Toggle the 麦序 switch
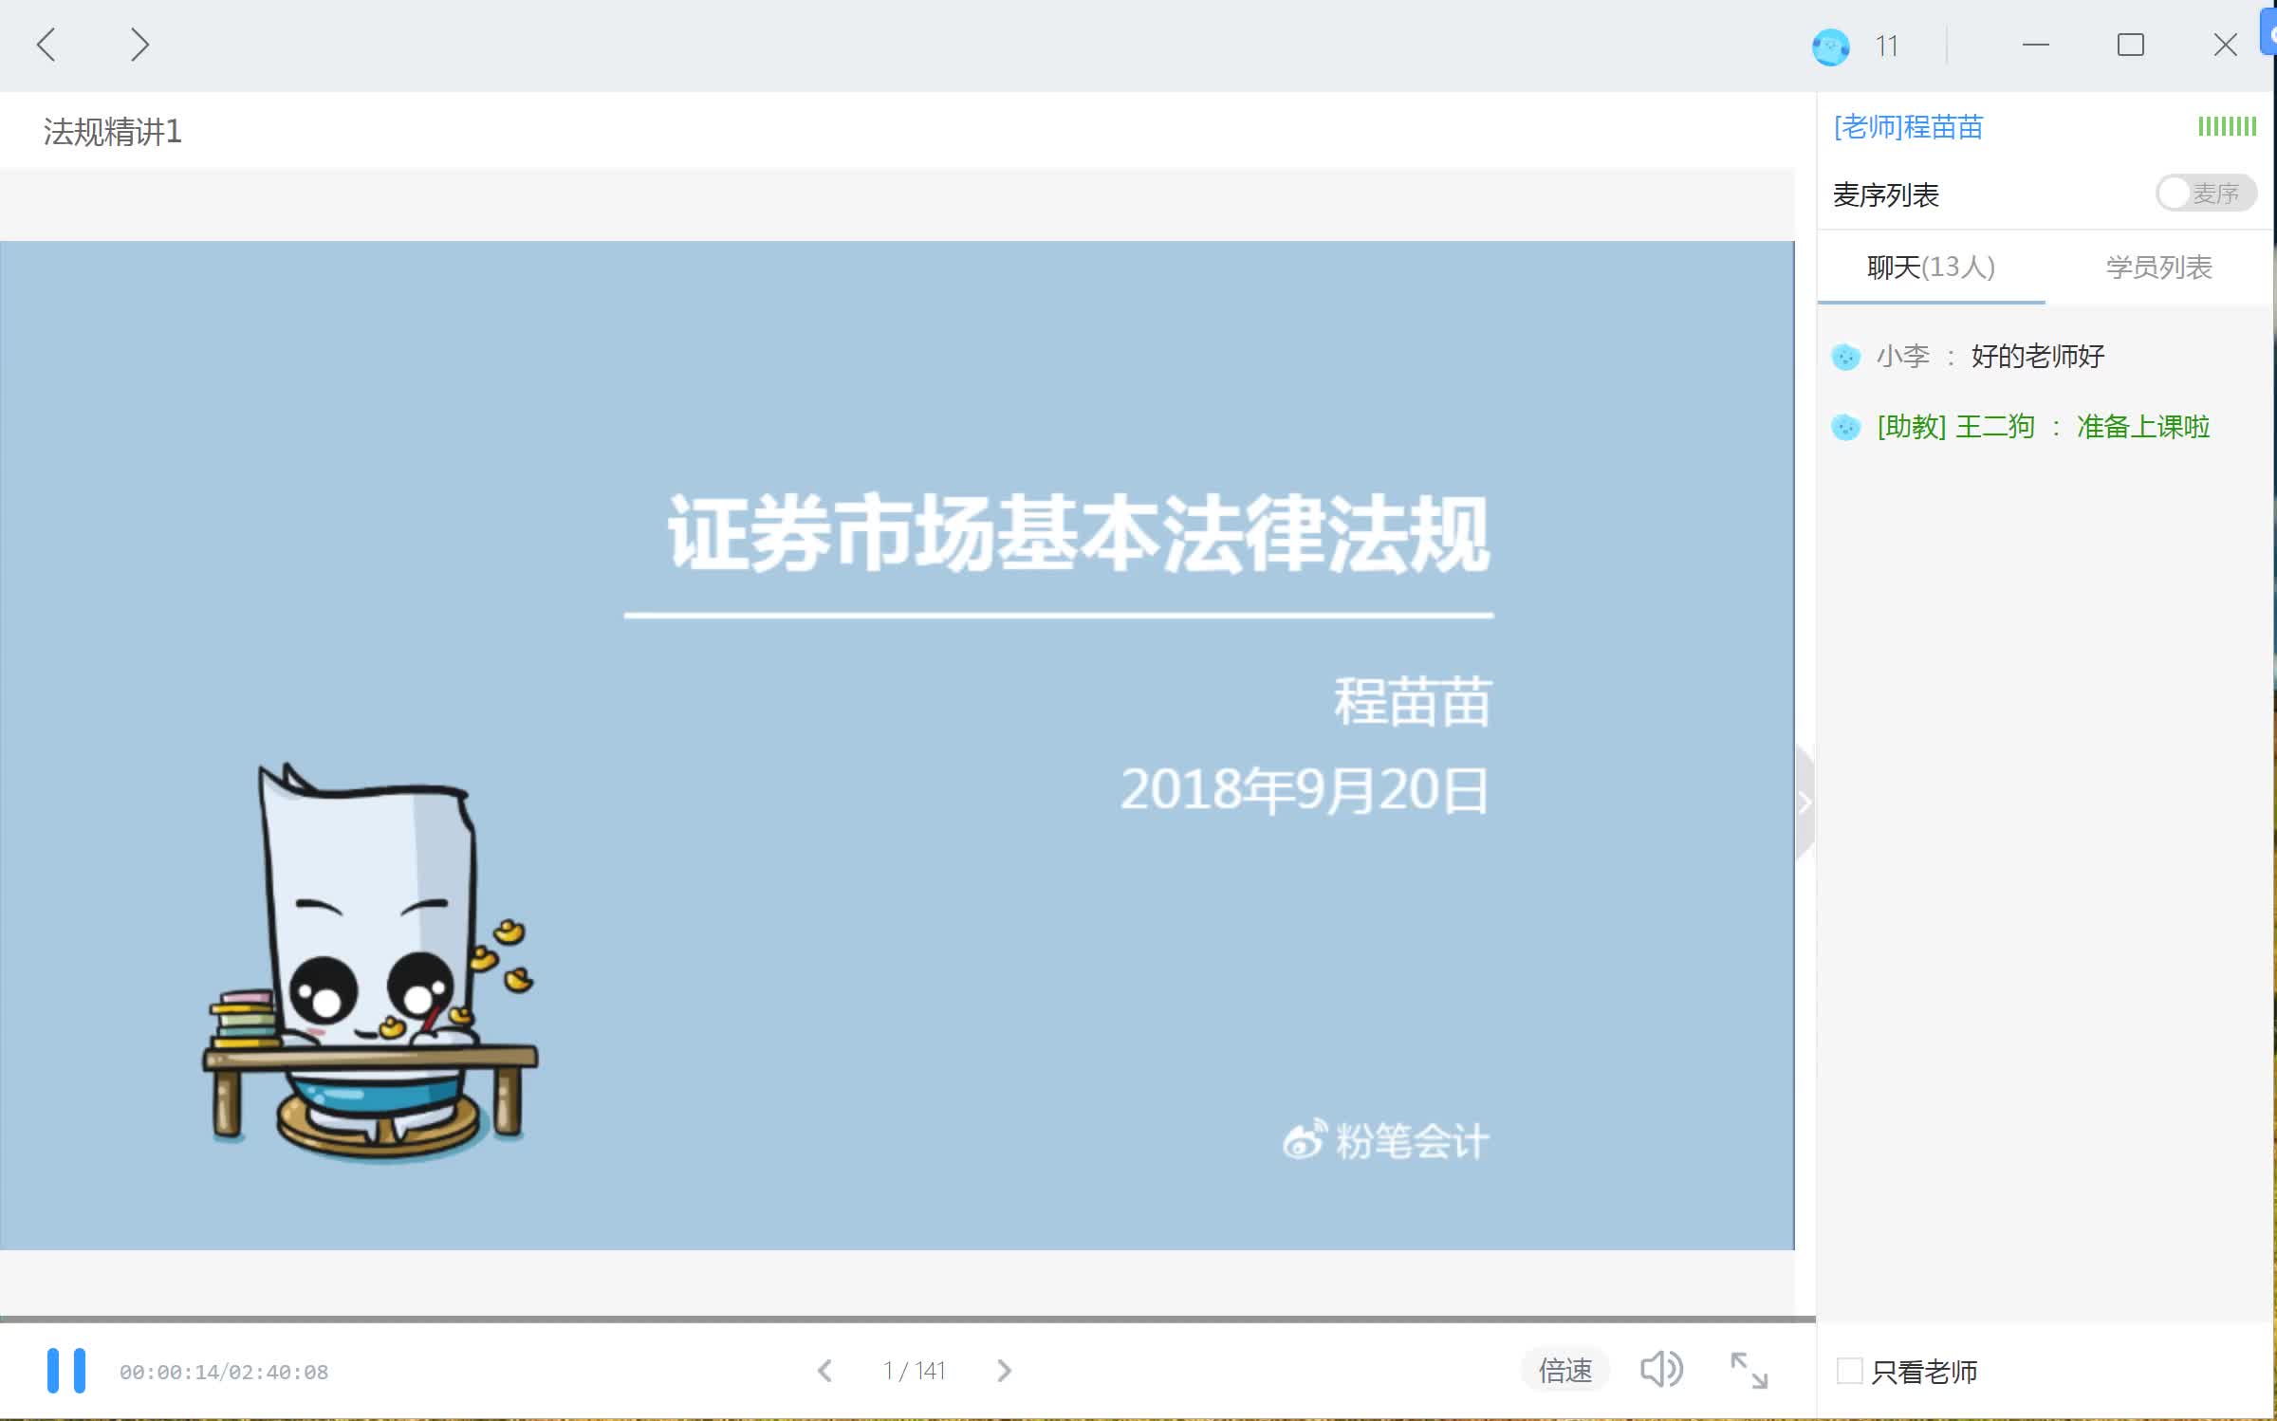 [x=2206, y=194]
